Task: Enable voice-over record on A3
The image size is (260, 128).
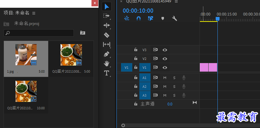Action: (x=184, y=96)
